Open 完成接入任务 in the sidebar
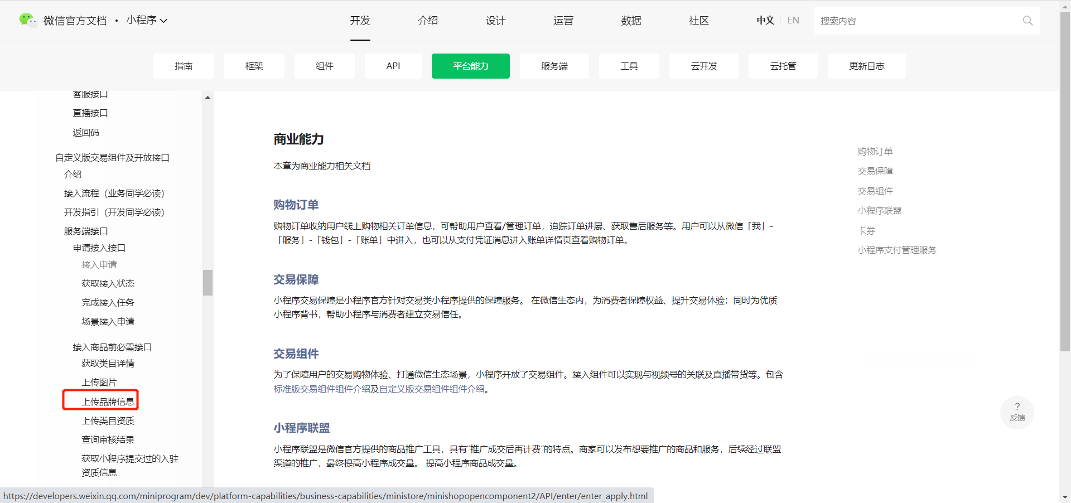Viewport: 1071px width, 503px height. (108, 302)
